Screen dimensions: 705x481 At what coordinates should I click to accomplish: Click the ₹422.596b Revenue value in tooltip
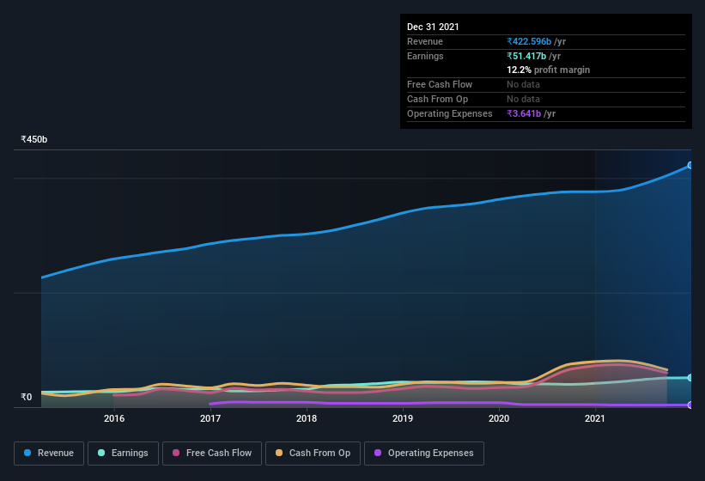(529, 41)
